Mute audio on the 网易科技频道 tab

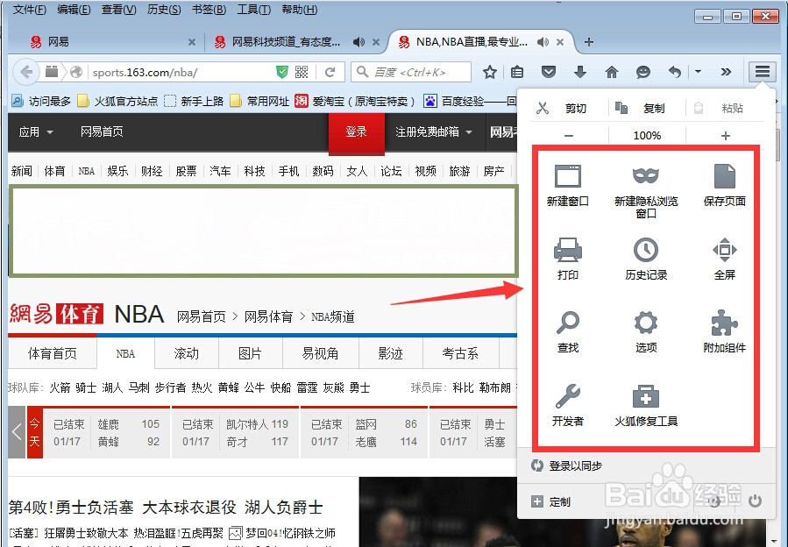(x=359, y=42)
